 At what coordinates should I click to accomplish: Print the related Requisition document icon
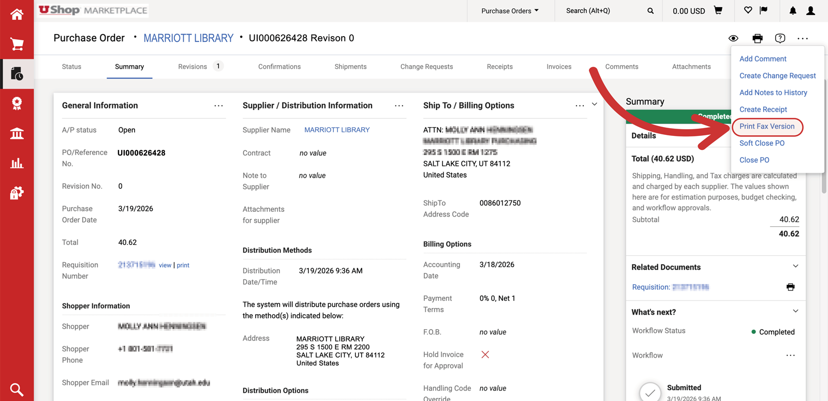click(790, 287)
